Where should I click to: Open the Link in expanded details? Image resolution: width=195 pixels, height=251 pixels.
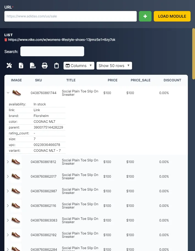[37, 110]
